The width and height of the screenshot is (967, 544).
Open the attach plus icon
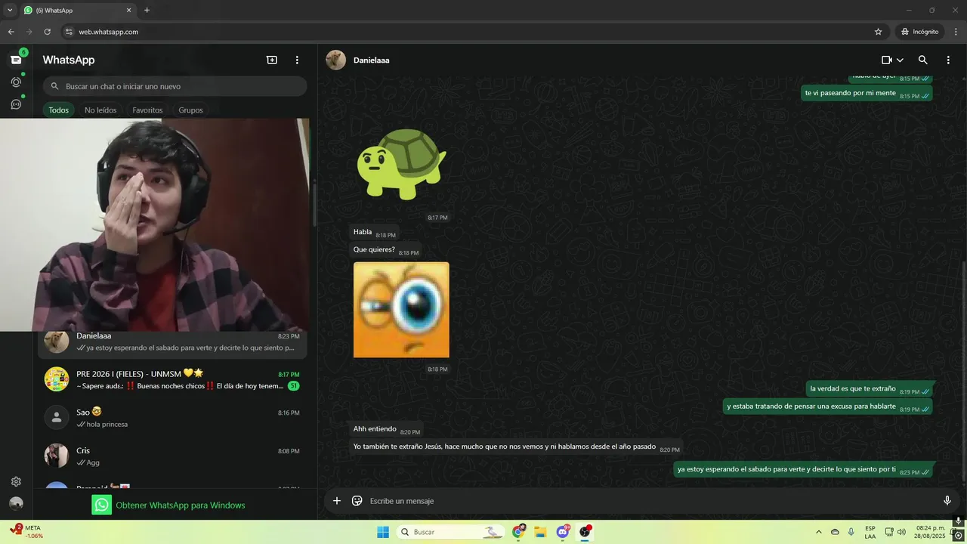tap(337, 500)
